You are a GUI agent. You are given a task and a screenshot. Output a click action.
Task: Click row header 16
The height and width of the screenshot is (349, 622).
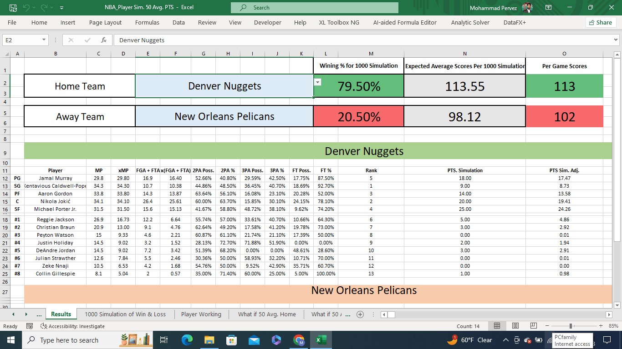pos(5,209)
